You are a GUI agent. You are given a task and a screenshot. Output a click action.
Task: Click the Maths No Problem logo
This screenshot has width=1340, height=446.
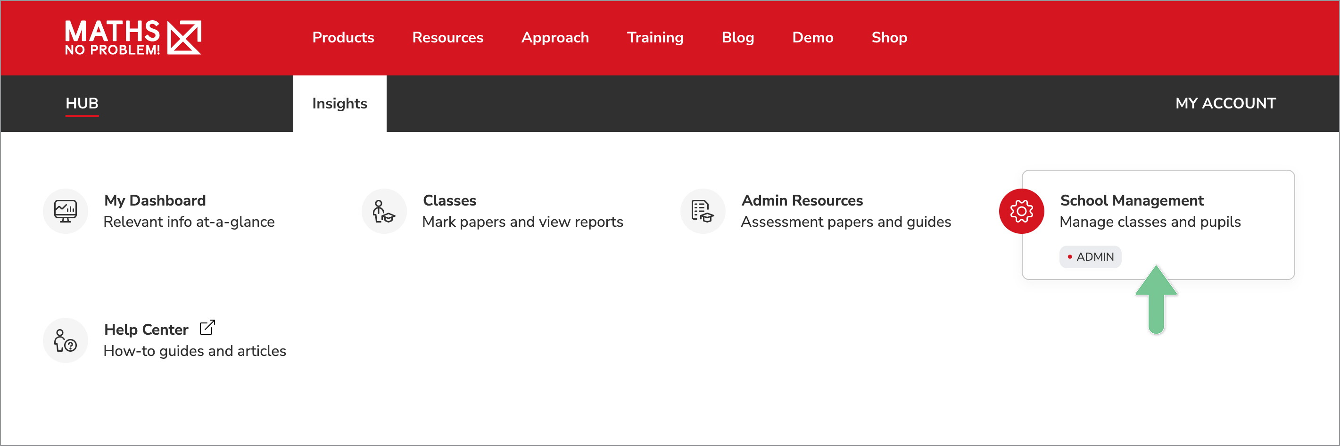(132, 37)
